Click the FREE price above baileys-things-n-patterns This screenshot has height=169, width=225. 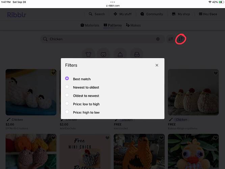click(x=172, y=124)
